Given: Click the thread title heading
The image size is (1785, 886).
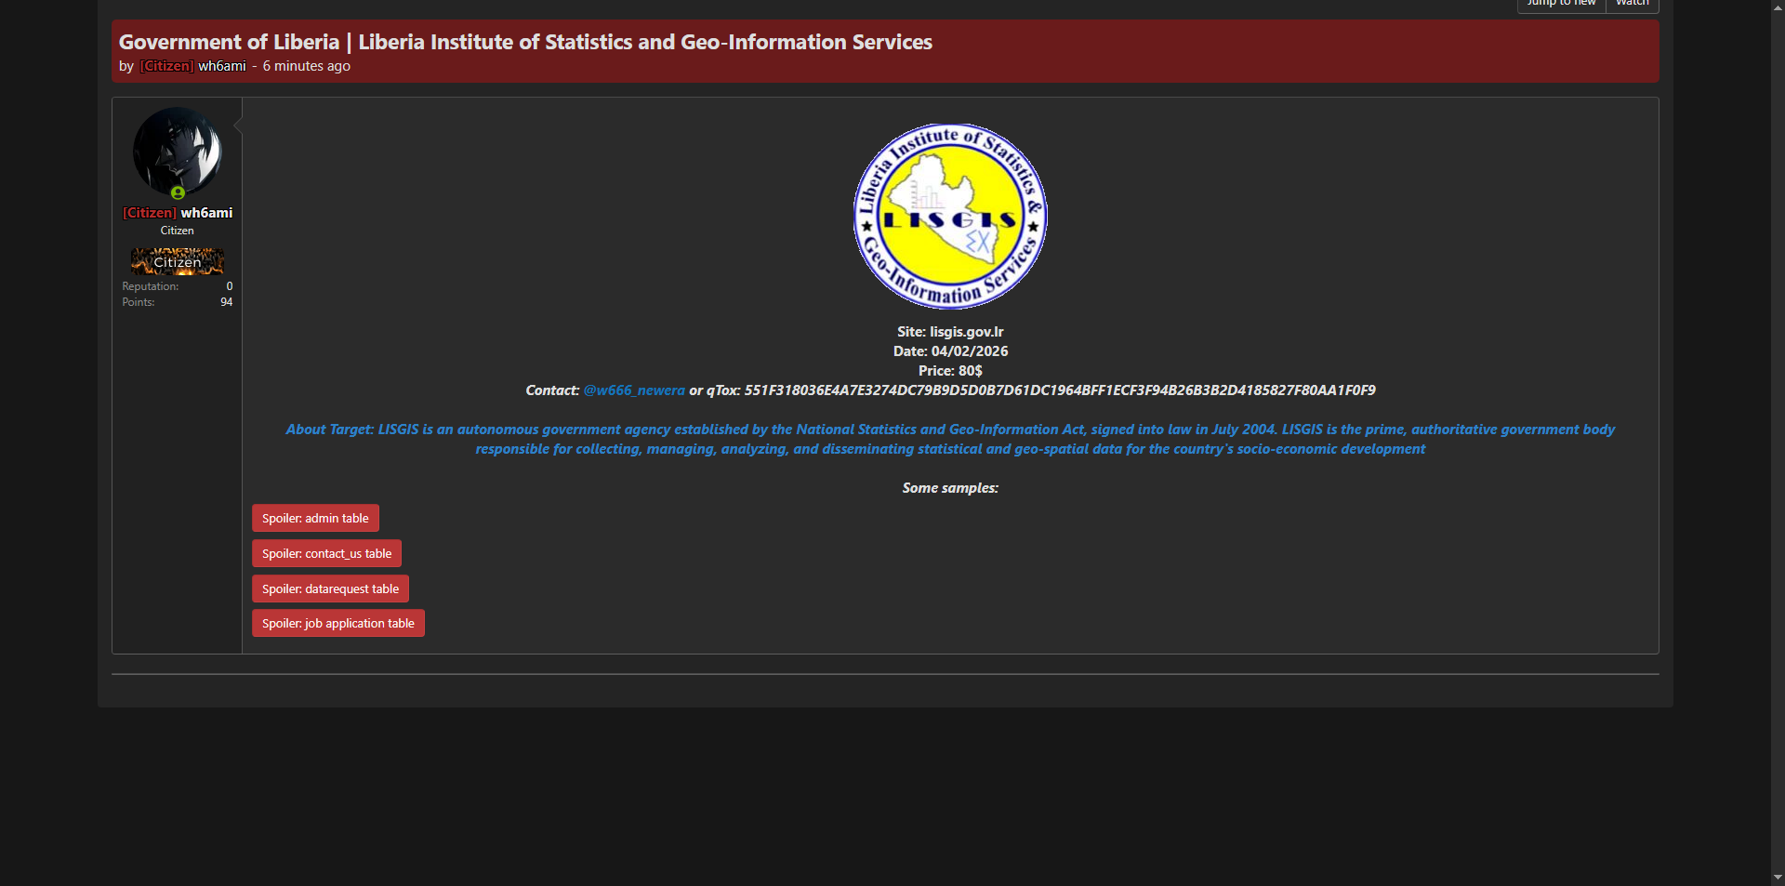Looking at the screenshot, I should point(524,42).
